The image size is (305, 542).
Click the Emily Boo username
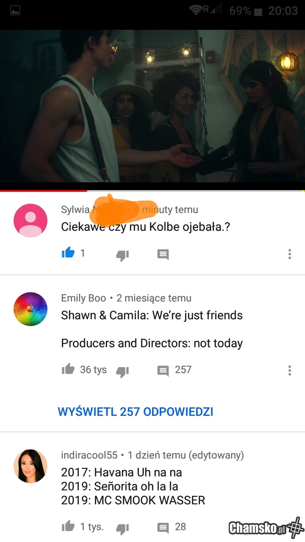click(83, 298)
